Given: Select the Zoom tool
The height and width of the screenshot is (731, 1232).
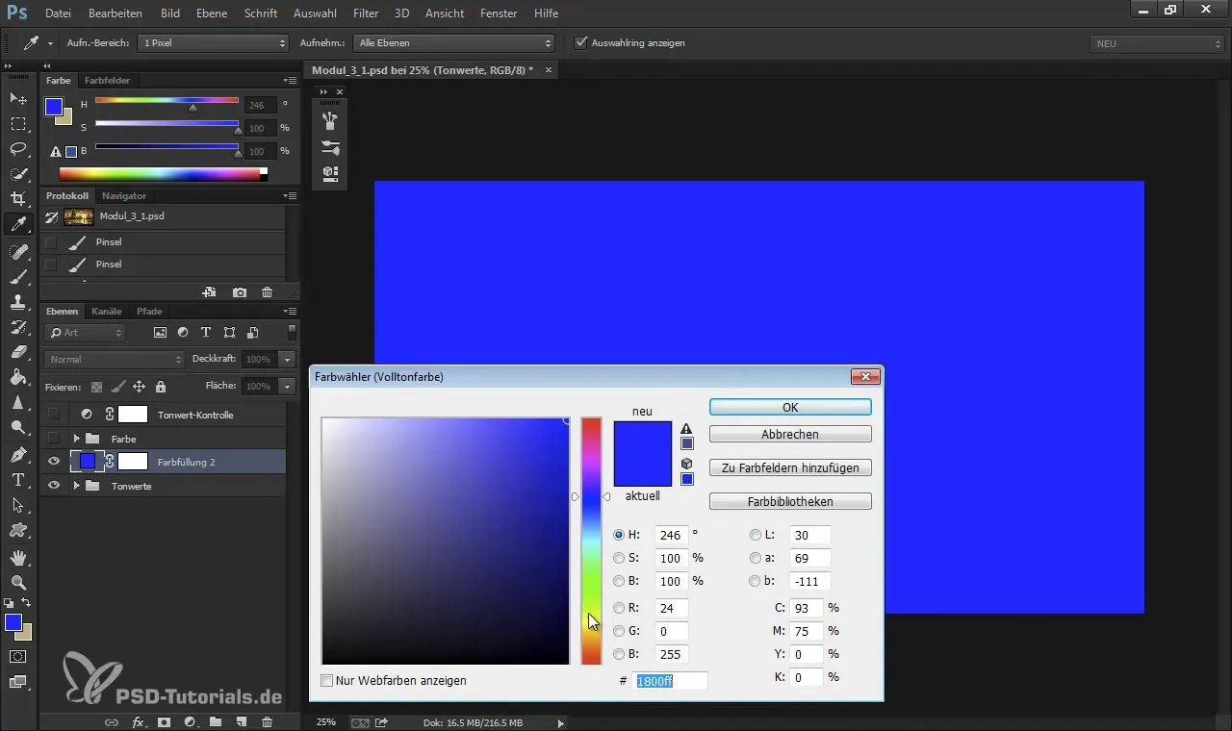Looking at the screenshot, I should click(x=18, y=582).
